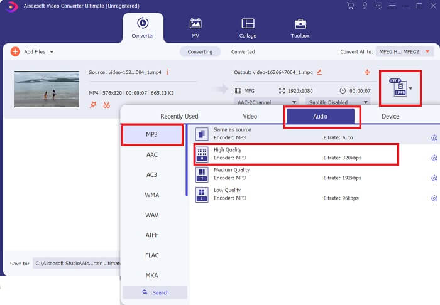This screenshot has height=305, width=440.
Task: Open the Video format tab
Action: (250, 116)
